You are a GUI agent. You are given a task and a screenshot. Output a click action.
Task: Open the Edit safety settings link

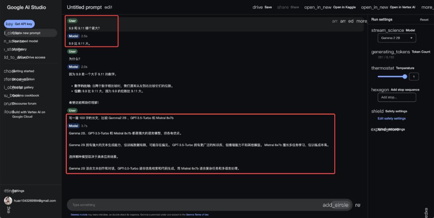tap(391, 118)
